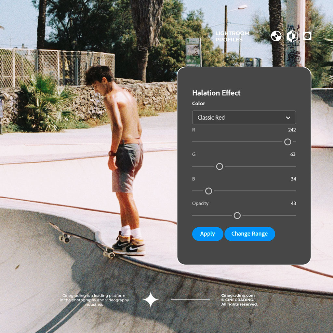This screenshot has width=333, height=333.
Task: Click the Lightroom Profiles heading
Action: tap(232, 36)
